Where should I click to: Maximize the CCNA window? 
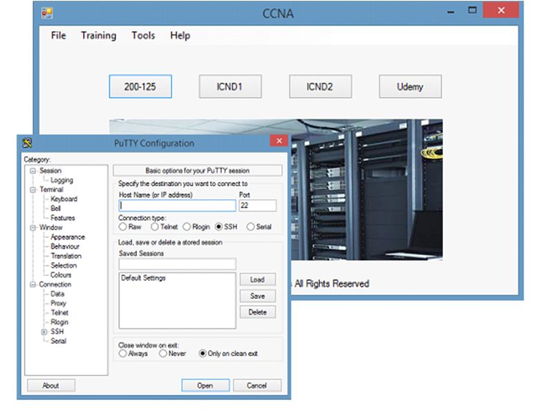[472, 10]
